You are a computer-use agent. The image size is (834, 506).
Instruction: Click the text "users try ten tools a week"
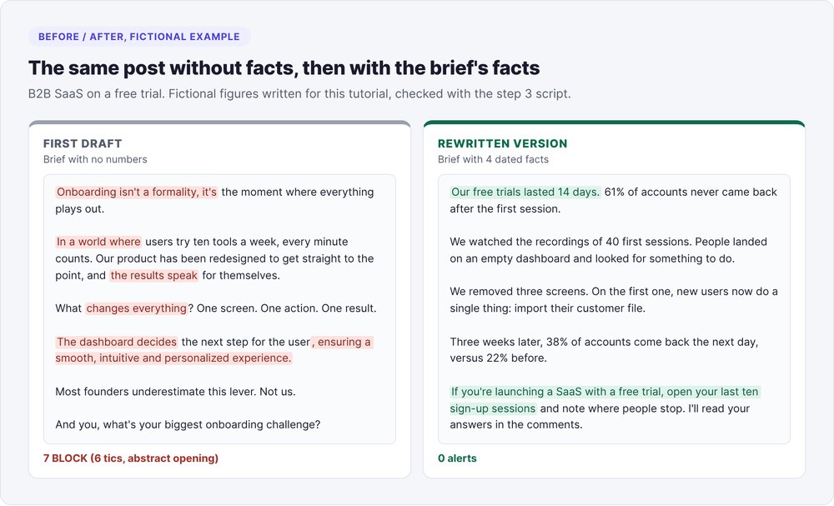click(x=212, y=242)
